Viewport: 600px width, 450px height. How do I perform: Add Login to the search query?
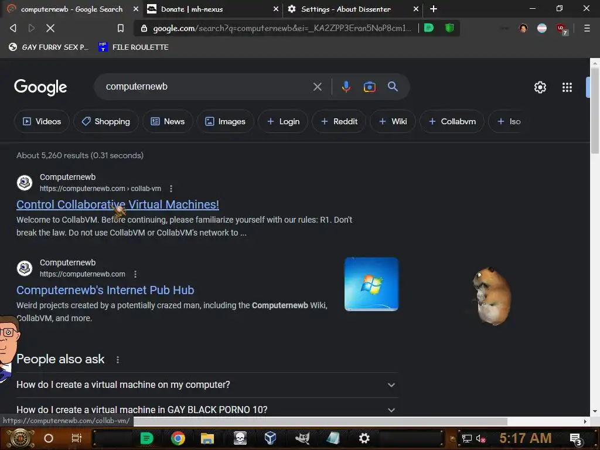(x=283, y=121)
